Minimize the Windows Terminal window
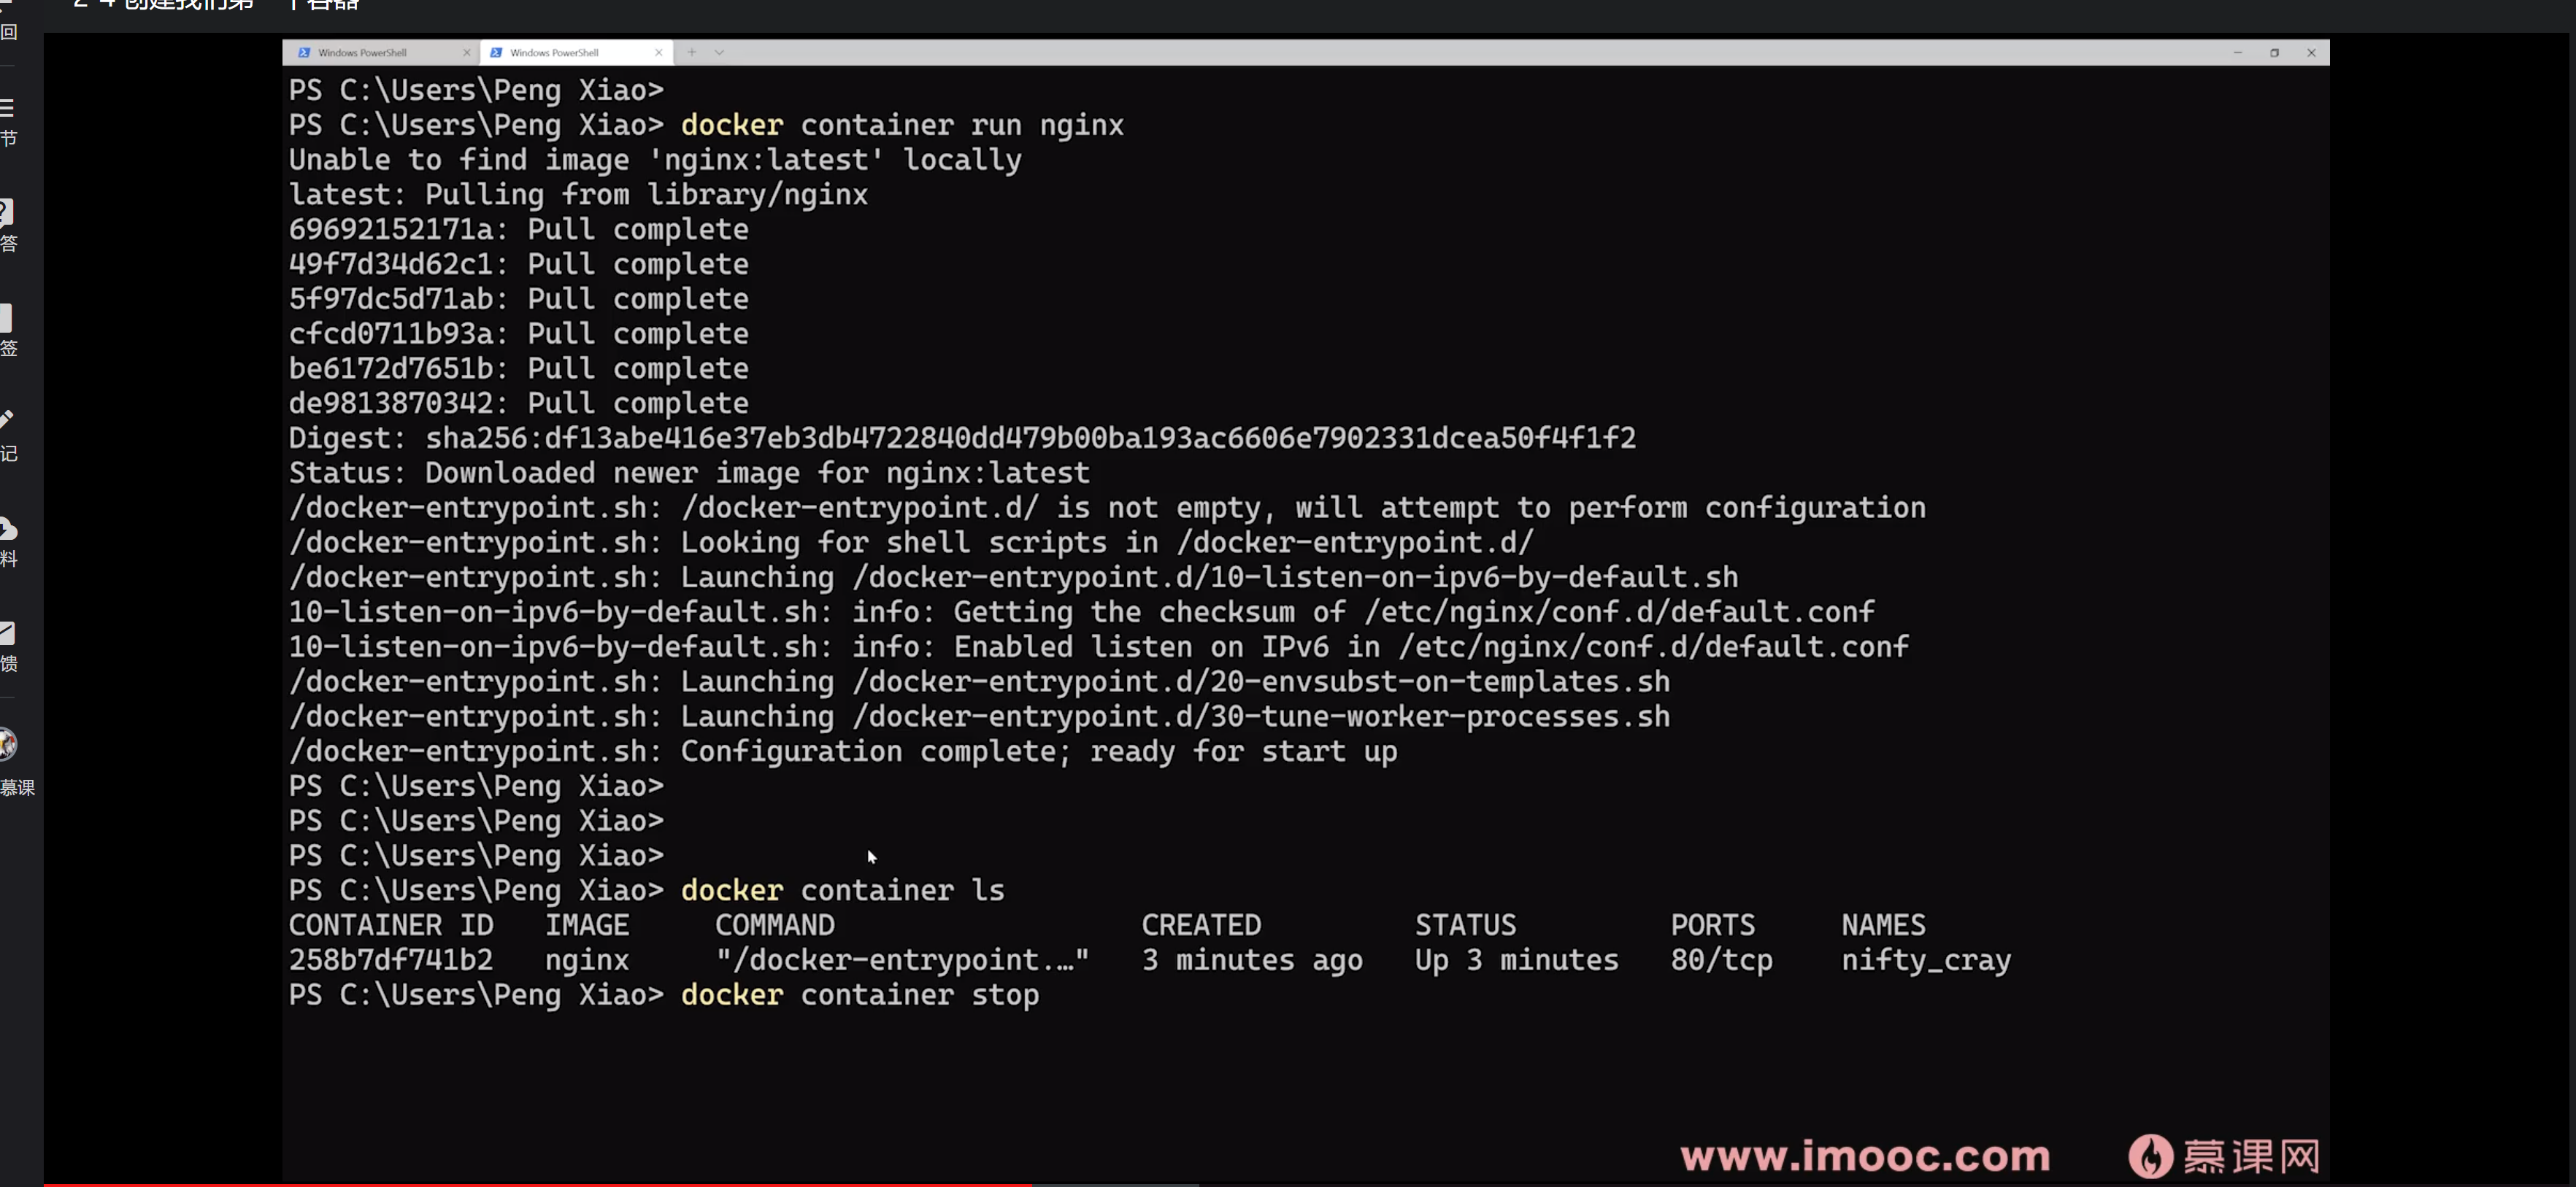Screen dimensions: 2576x1187 [2237, 53]
